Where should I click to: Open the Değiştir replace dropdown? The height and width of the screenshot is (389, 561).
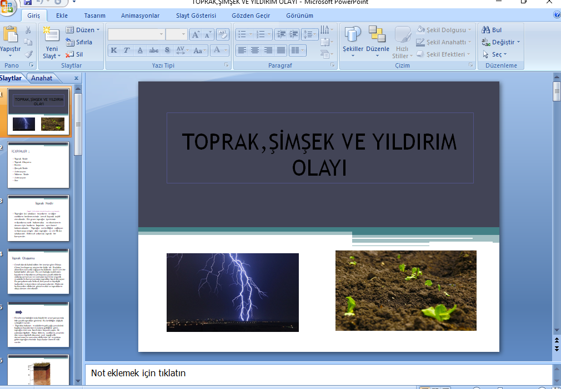[x=501, y=42]
